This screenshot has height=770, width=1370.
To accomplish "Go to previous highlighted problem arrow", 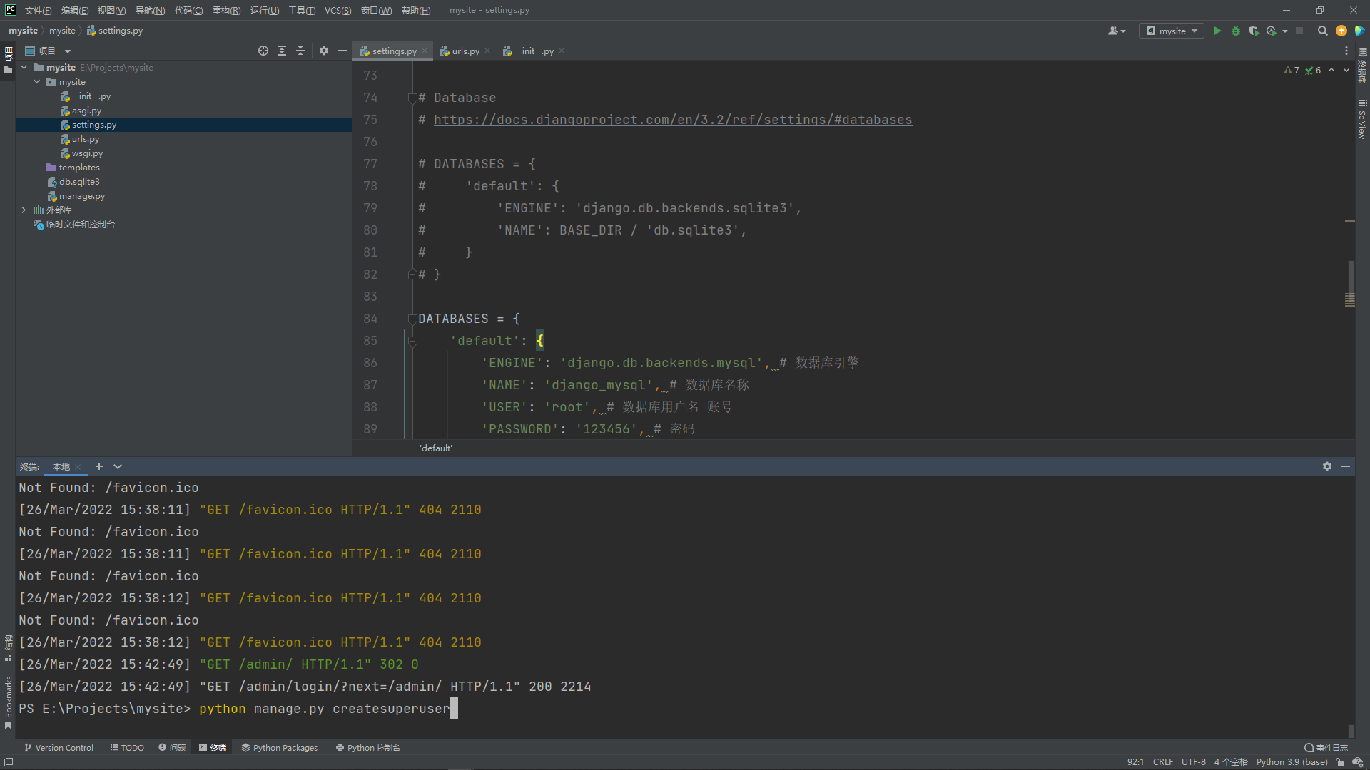I will [1331, 70].
